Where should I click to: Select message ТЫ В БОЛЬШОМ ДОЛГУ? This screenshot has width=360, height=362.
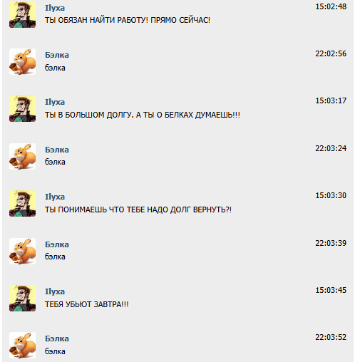pos(143,115)
